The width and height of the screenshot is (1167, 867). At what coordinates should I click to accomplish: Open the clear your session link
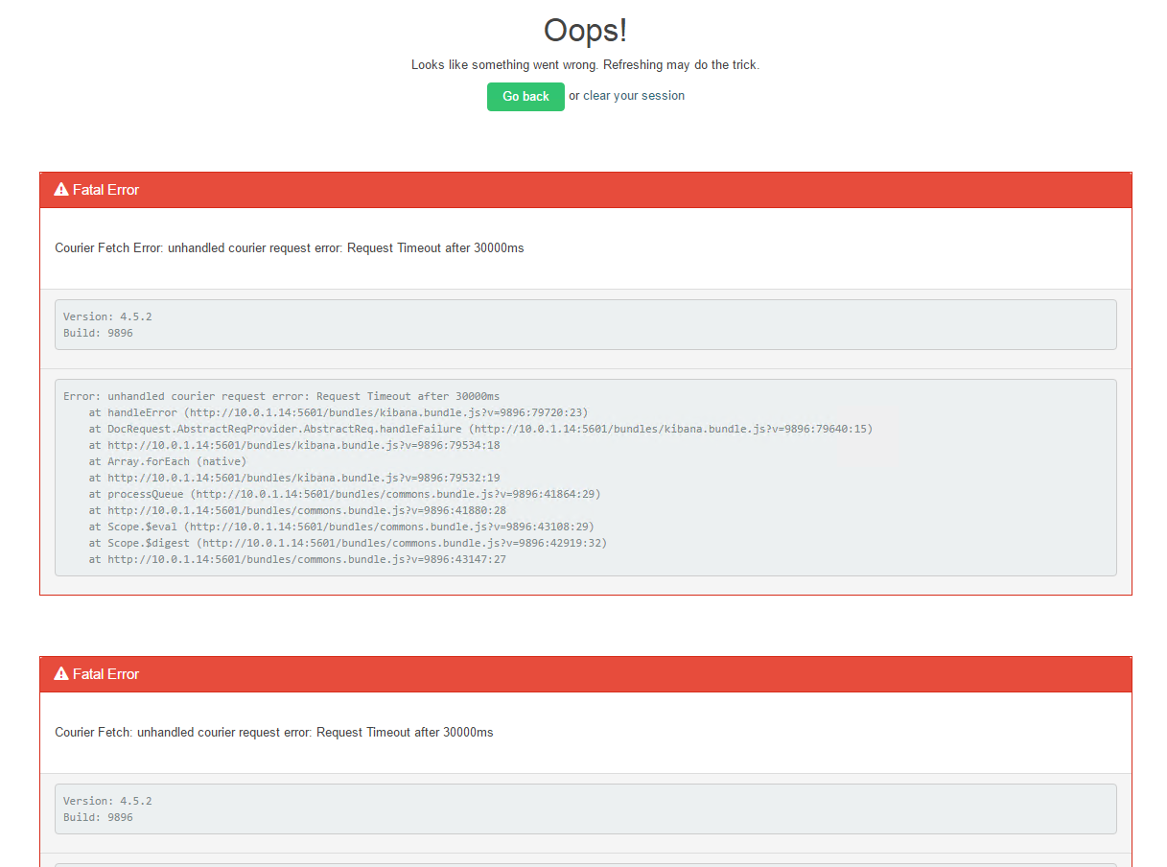(x=634, y=96)
